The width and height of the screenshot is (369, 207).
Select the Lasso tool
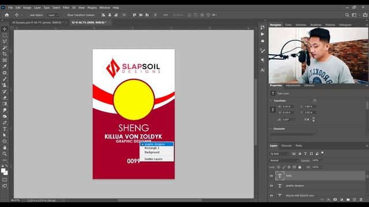tap(5, 41)
